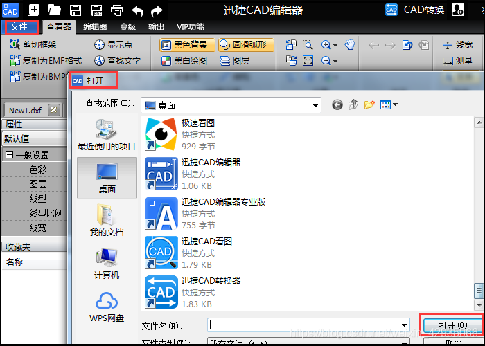The image size is (485, 346).
Task: Click the user account icon
Action: [x=458, y=10]
